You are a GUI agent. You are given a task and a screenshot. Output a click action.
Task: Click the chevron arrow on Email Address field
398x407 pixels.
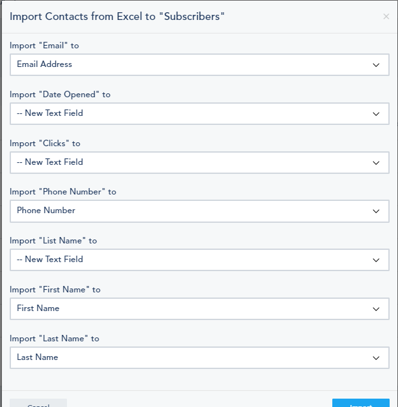pos(376,65)
